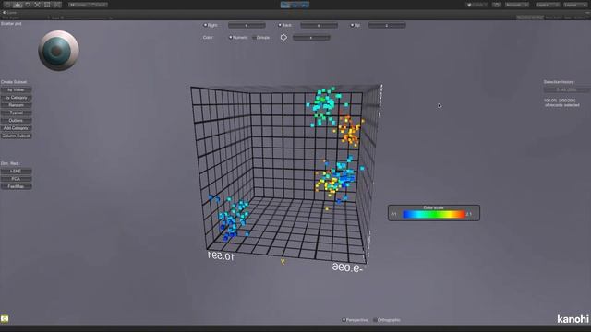This screenshot has width=591, height=332.
Task: Select the Right axis radio button
Action: tap(205, 25)
